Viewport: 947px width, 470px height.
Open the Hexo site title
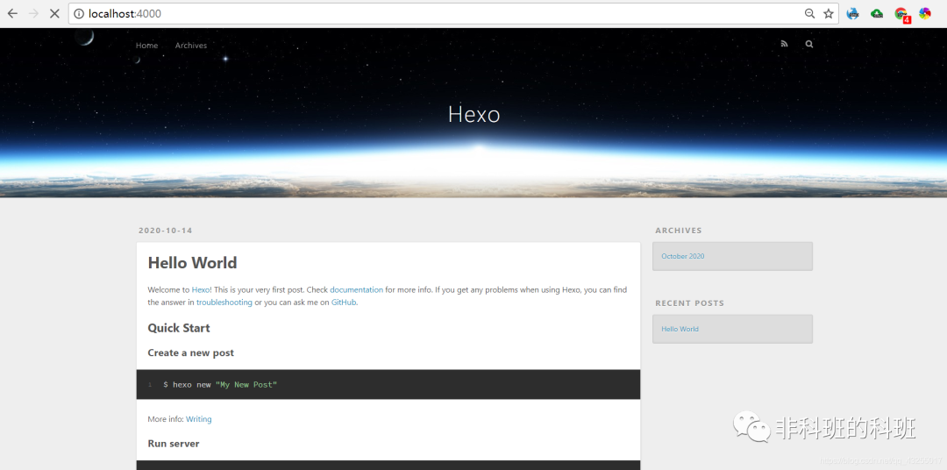474,114
